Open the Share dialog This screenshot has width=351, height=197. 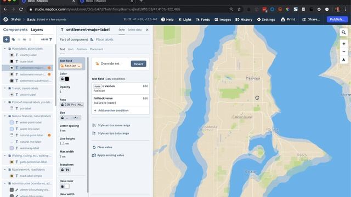pyautogui.click(x=311, y=20)
